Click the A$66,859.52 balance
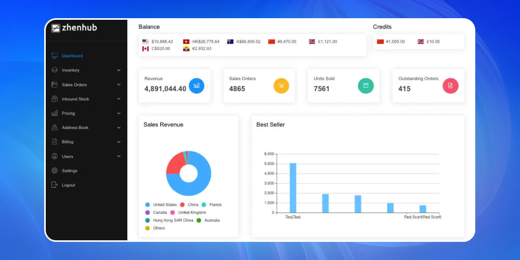This screenshot has width=520, height=260. click(x=249, y=42)
